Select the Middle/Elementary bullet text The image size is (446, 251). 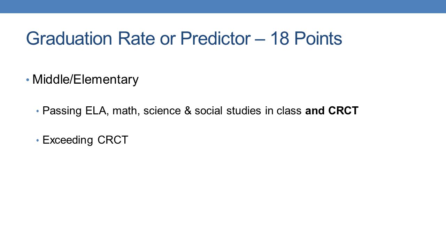[x=85, y=80]
